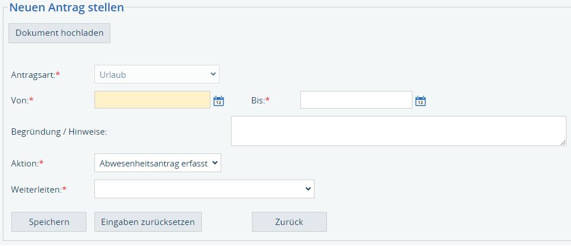Open the Aktion dropdown list
The image size is (571, 246).
click(x=158, y=163)
